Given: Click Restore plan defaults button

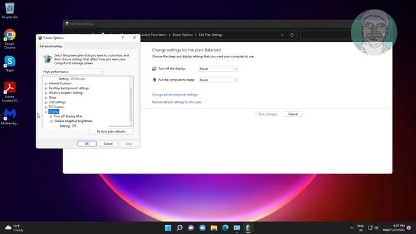Looking at the screenshot, I should [111, 131].
